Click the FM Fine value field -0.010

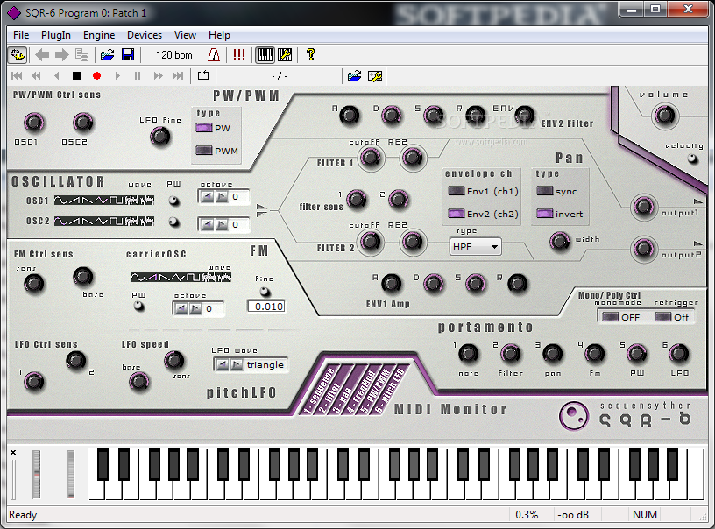pyautogui.click(x=266, y=307)
